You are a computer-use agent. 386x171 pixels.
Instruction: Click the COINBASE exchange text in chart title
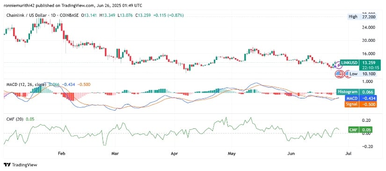(x=69, y=15)
